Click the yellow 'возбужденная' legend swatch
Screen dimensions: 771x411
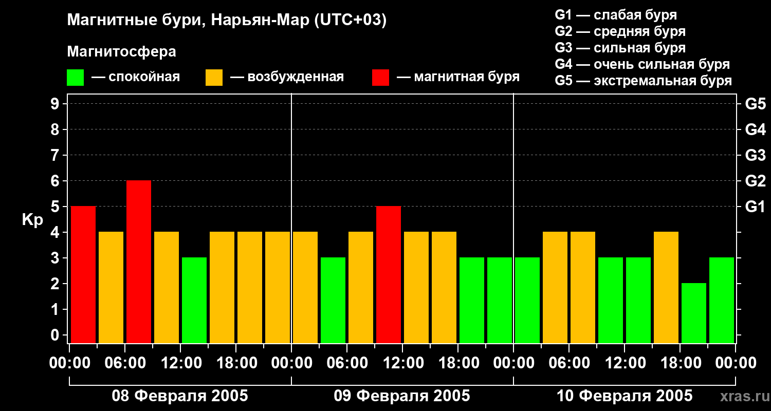pyautogui.click(x=214, y=78)
